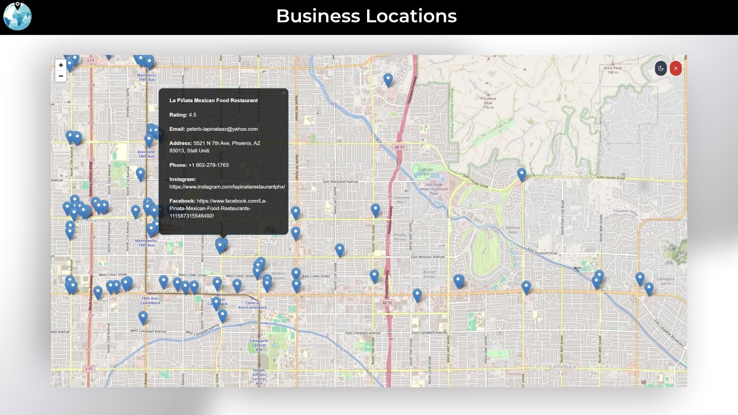Click the marker north of East Missouri Avenue
The image size is (738, 415).
tap(339, 249)
